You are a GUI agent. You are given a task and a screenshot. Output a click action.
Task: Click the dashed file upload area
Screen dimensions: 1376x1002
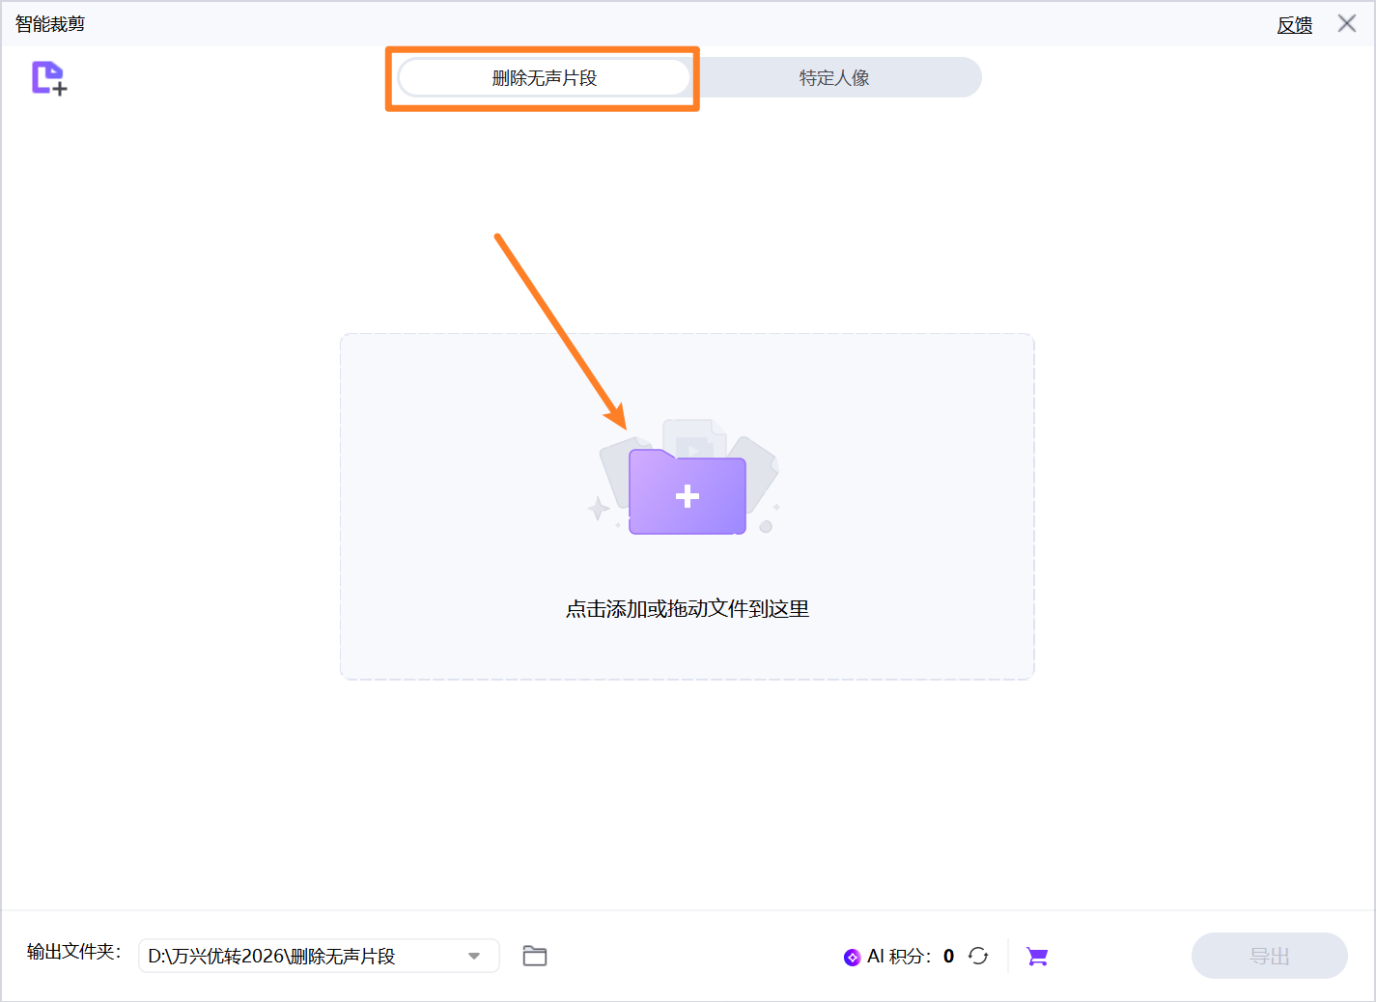687,507
